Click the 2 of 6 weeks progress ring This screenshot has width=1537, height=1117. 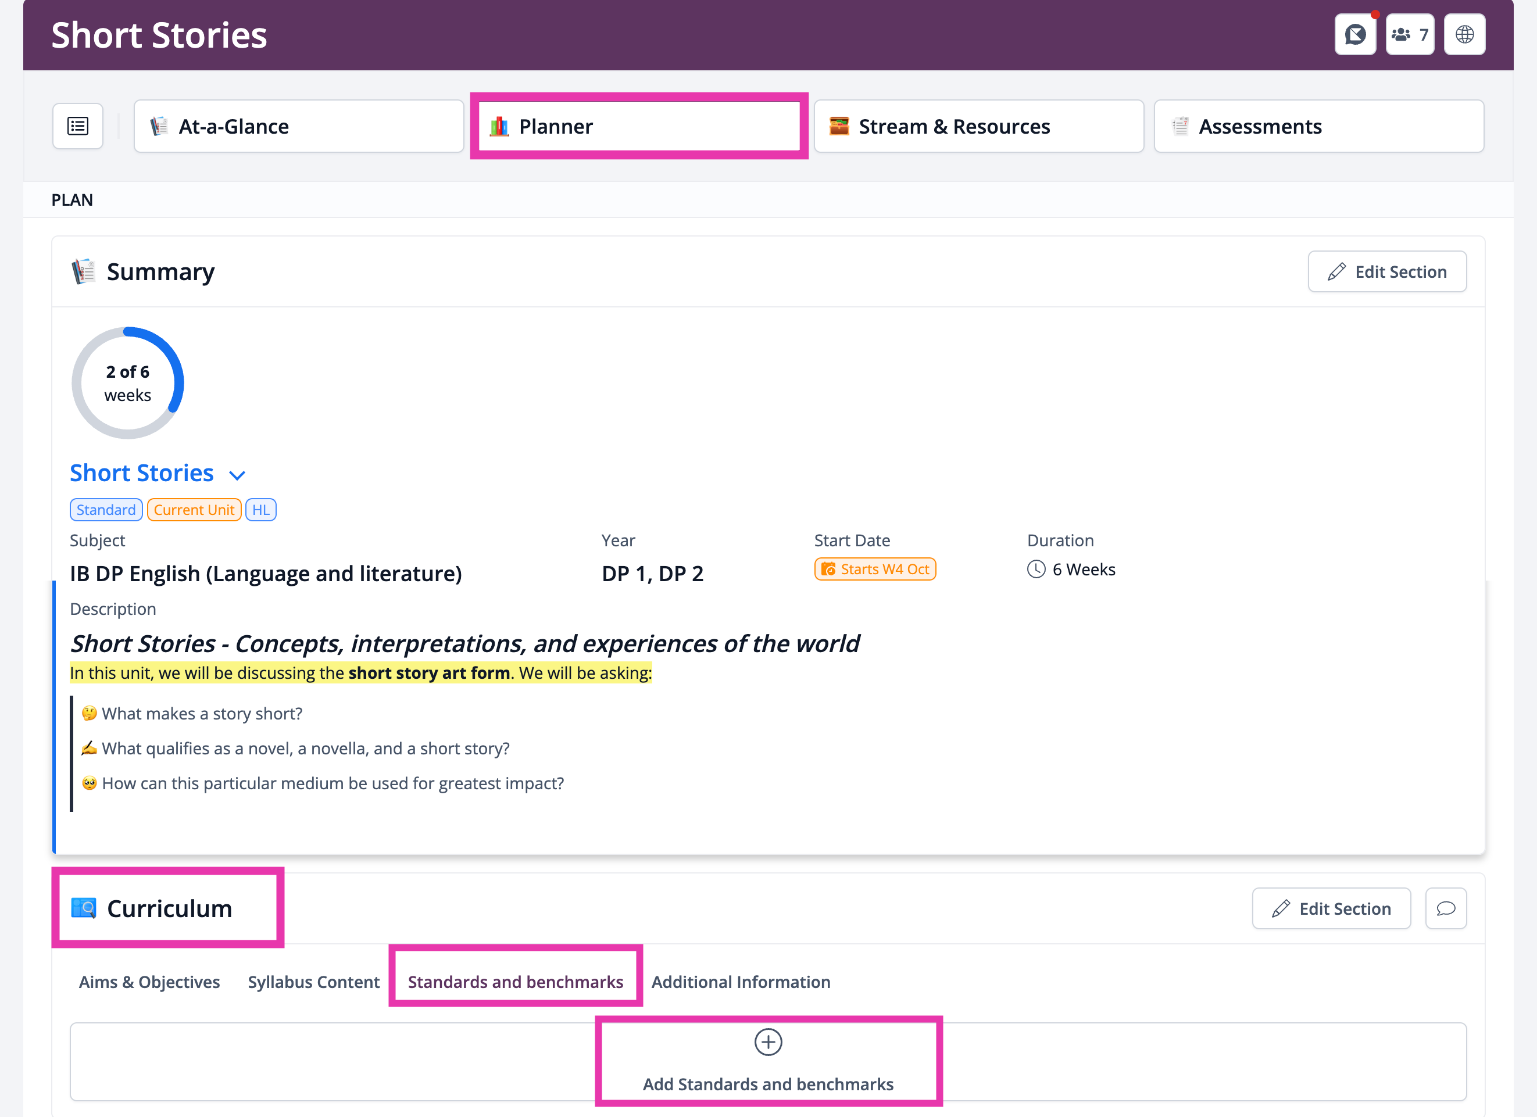[127, 384]
